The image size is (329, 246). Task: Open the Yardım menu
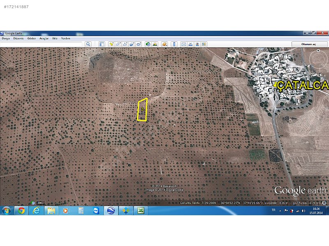point(66,39)
